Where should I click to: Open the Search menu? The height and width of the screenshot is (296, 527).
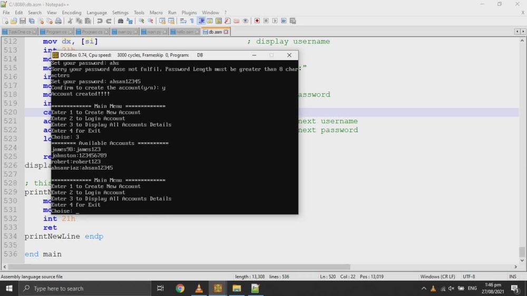click(x=35, y=13)
